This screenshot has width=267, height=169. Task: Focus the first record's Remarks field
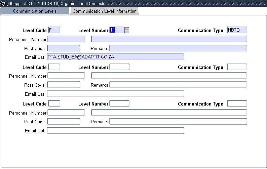(x=178, y=48)
